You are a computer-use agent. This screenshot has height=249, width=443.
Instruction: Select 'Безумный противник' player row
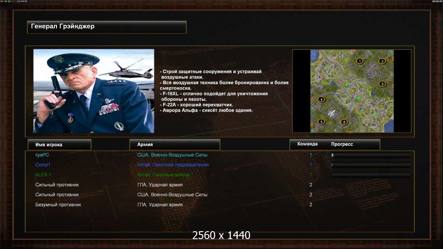tap(58, 205)
